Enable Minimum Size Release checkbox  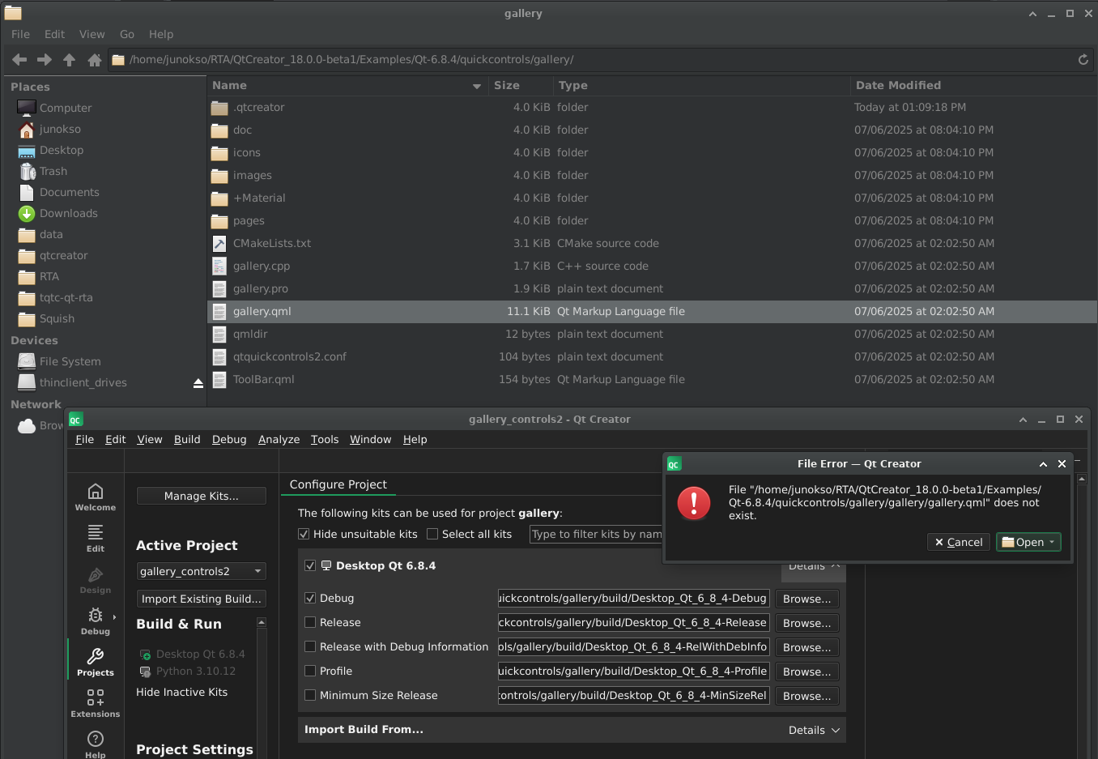(310, 695)
